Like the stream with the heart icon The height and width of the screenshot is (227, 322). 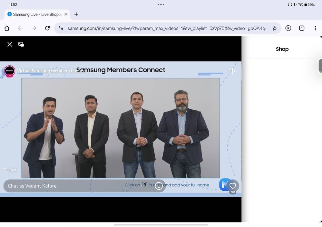233,186
